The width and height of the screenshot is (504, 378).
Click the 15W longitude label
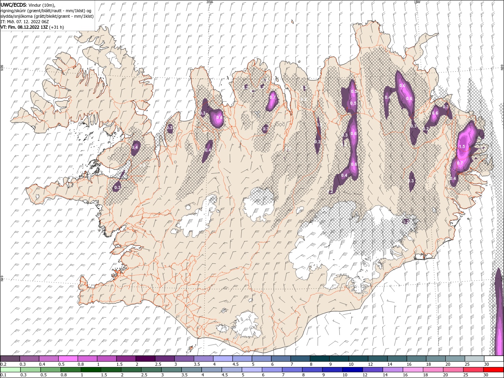pyautogui.click(x=417, y=2)
